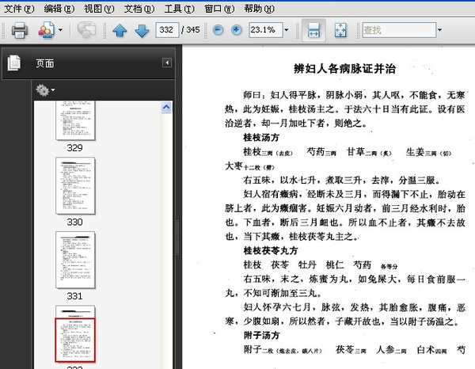
Task: Open the search options dropdown arrow
Action: click(x=439, y=29)
